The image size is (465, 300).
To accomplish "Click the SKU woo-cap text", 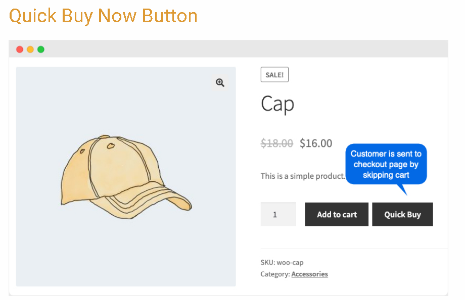I will 282,263.
